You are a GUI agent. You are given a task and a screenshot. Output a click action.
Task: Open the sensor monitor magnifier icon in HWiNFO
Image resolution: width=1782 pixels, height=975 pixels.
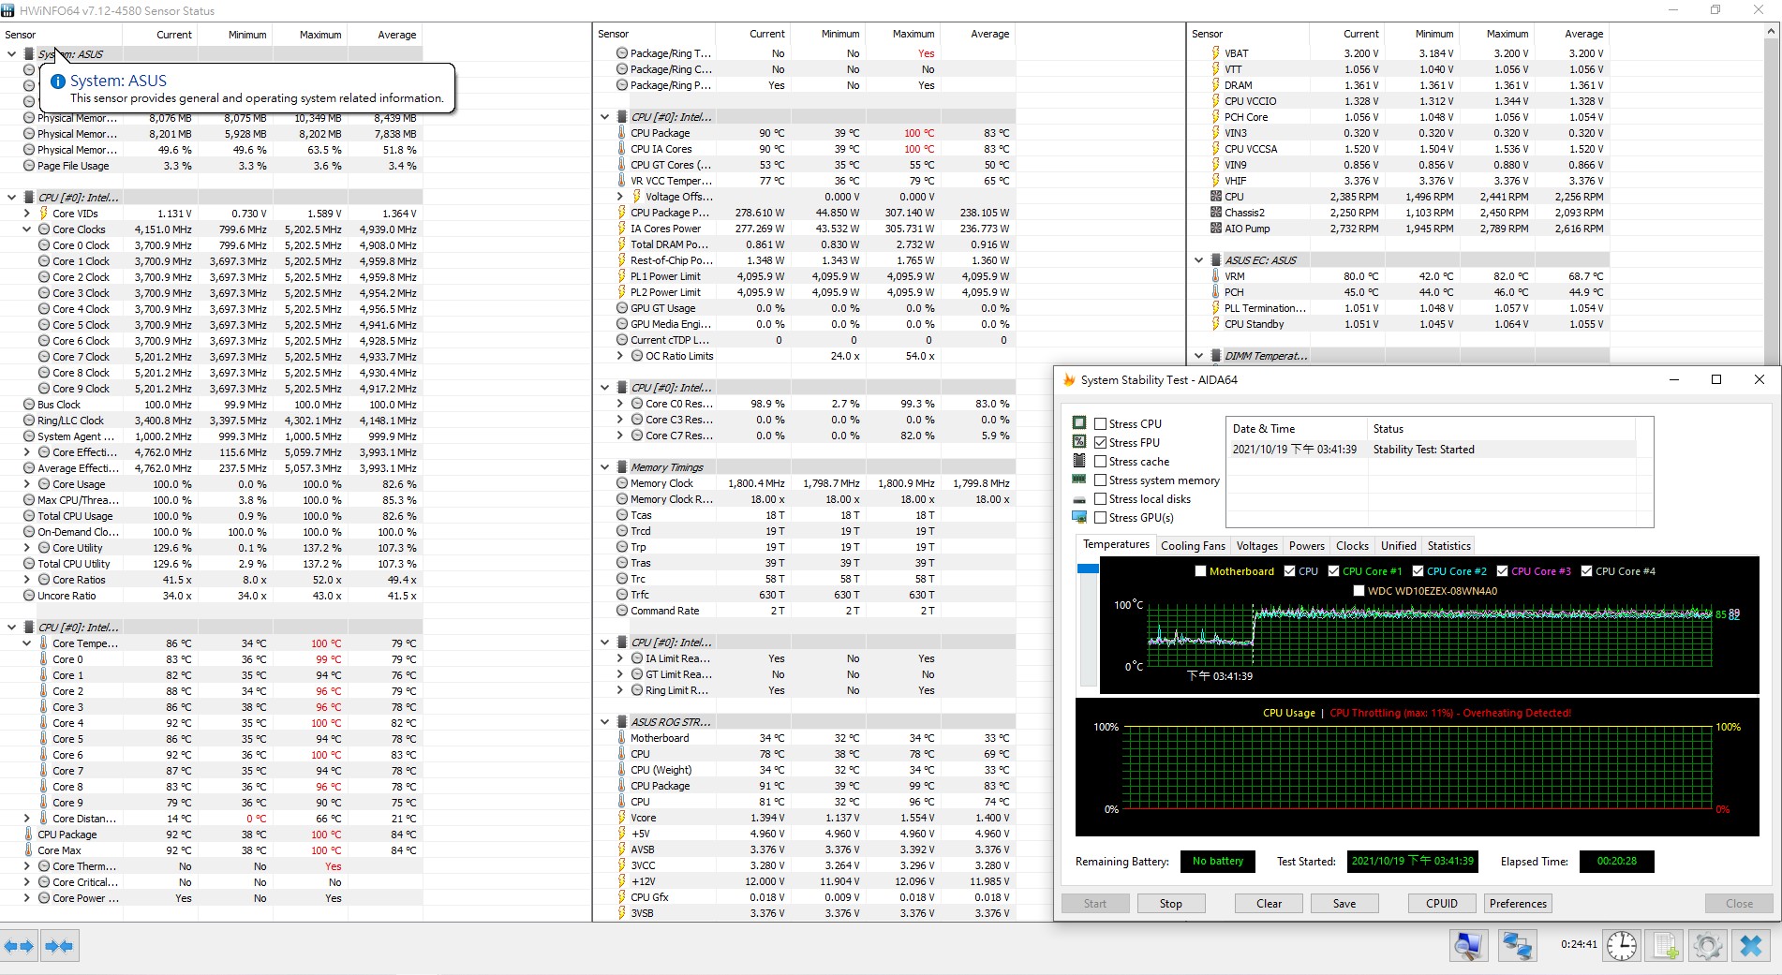(x=1469, y=946)
